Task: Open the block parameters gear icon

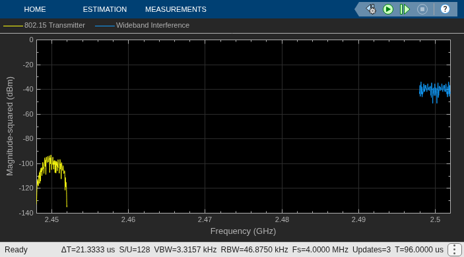Action: point(371,9)
